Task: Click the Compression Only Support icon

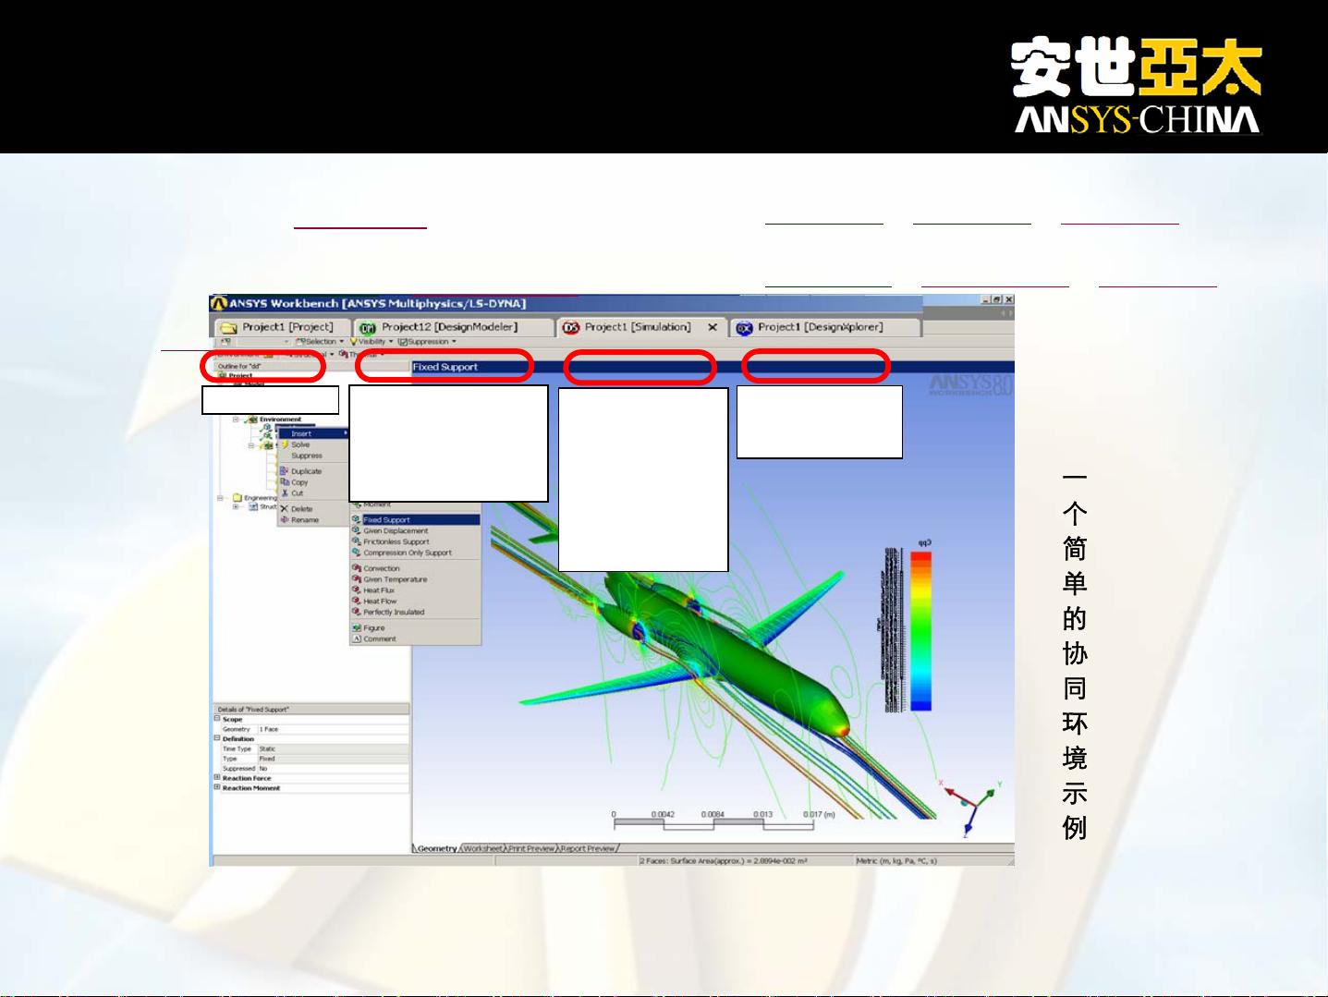Action: [x=357, y=553]
